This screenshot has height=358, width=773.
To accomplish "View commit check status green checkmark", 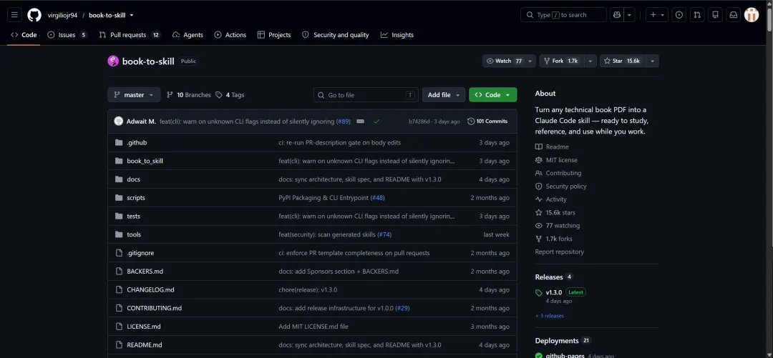I will point(376,121).
